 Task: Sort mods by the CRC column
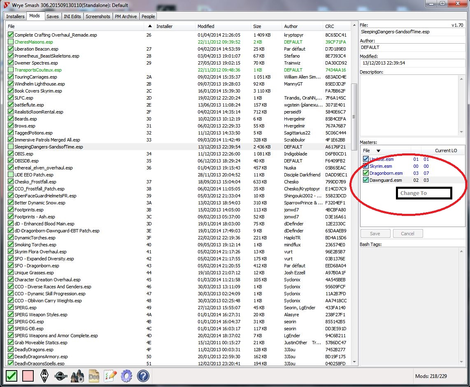point(336,26)
